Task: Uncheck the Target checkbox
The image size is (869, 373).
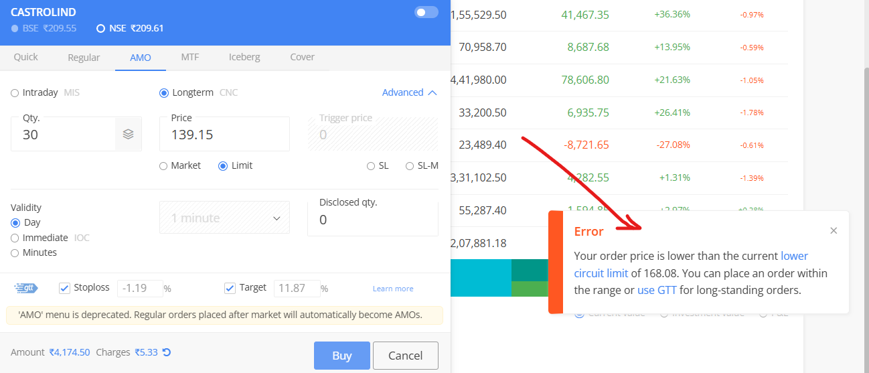Action: [x=230, y=288]
